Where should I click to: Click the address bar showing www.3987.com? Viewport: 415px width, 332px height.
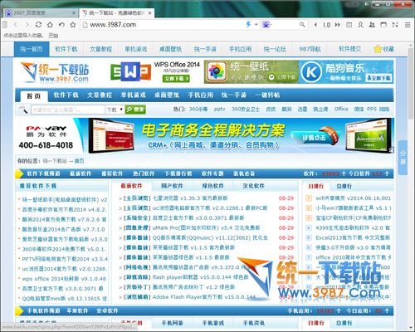pos(164,25)
